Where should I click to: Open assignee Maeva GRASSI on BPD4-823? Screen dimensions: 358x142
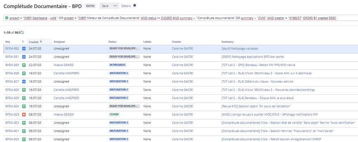click(x=64, y=114)
